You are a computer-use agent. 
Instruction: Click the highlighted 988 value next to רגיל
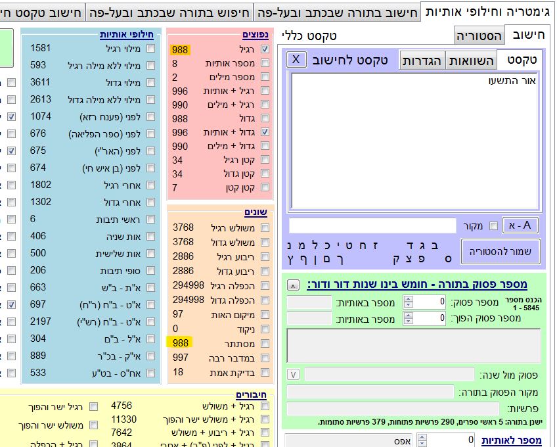[181, 49]
